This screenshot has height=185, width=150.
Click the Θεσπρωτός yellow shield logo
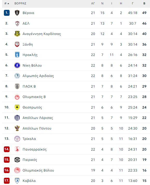pyautogui.click(x=17, y=107)
